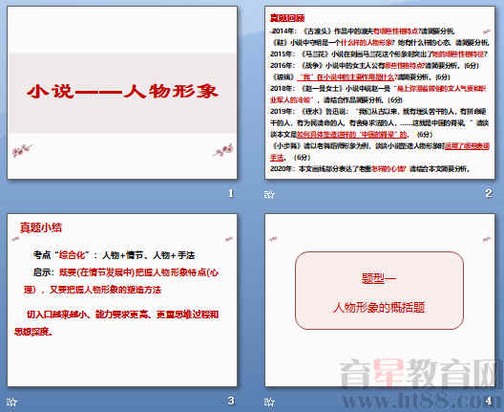This screenshot has height=412, width=504.
Task: Click the animation star icon below slide 4
Action: pyautogui.click(x=269, y=401)
